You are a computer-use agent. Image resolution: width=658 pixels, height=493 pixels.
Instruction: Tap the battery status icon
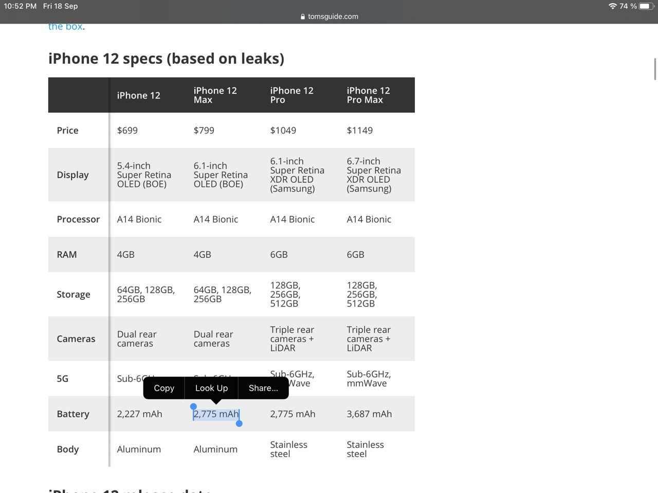[645, 6]
